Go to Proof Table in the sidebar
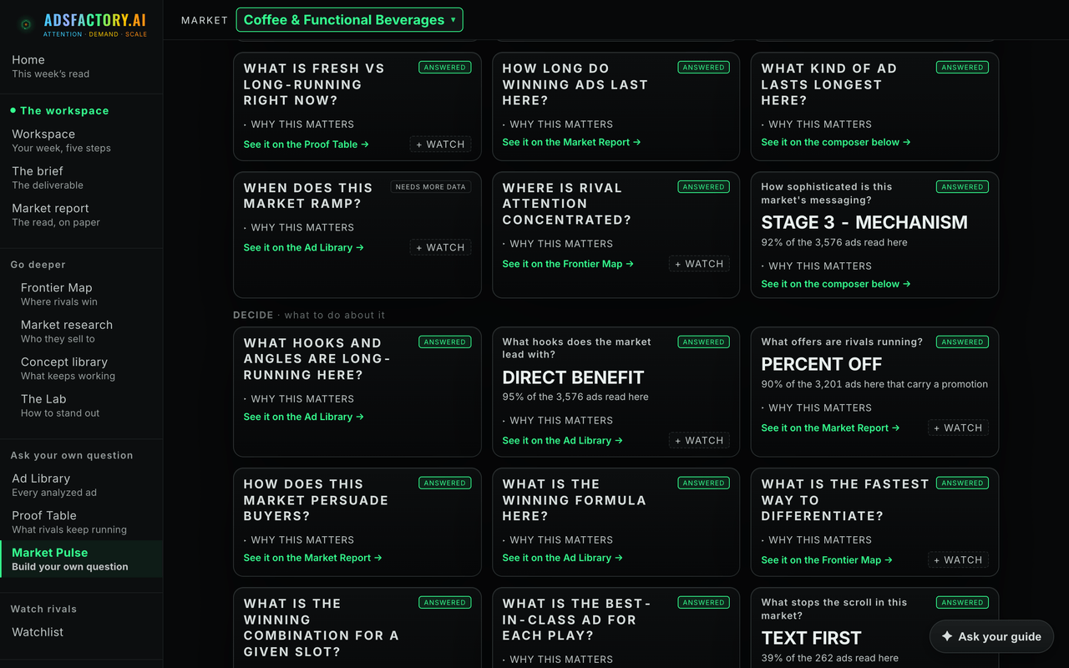This screenshot has height=668, width=1069. [81, 522]
